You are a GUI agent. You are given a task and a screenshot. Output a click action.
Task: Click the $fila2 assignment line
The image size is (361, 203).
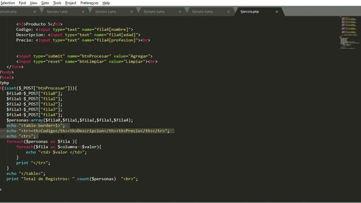tap(34, 104)
